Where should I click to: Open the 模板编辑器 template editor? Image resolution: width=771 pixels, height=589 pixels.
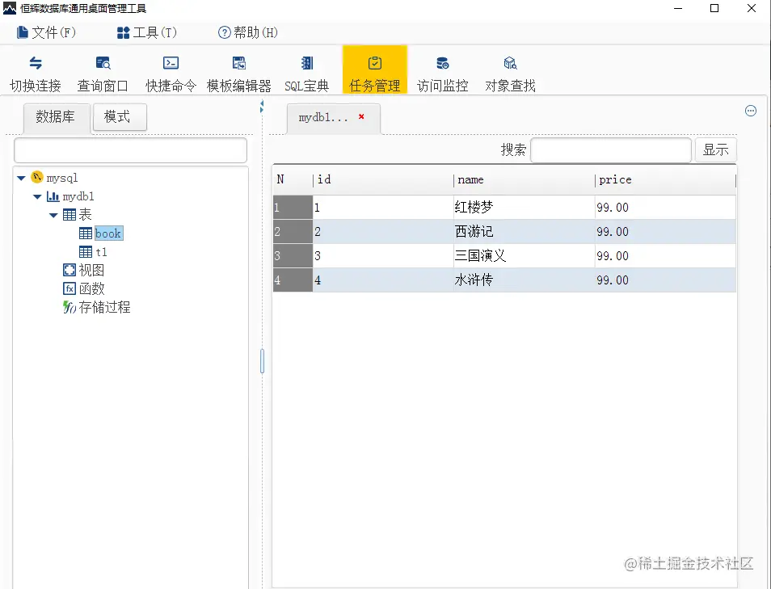pos(239,74)
